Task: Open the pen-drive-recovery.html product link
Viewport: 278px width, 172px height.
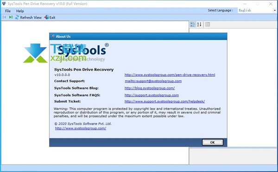Action: 170,75
